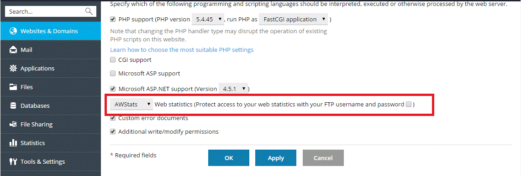Viewport: 521px width, 176px height.
Task: Enable Microsoft ASP support checkbox
Action: [x=113, y=73]
